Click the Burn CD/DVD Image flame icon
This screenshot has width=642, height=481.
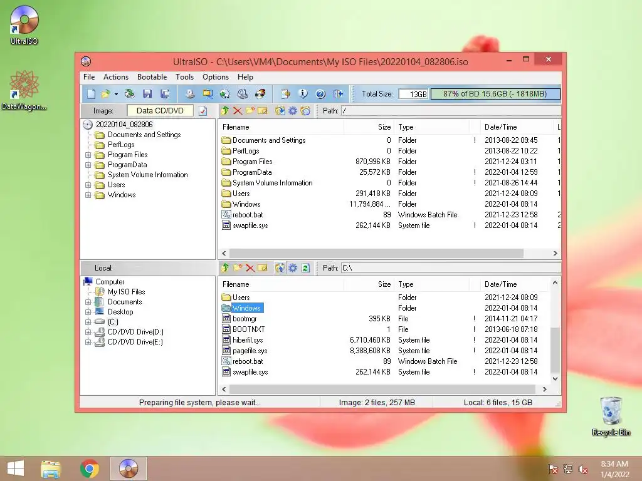pyautogui.click(x=260, y=94)
